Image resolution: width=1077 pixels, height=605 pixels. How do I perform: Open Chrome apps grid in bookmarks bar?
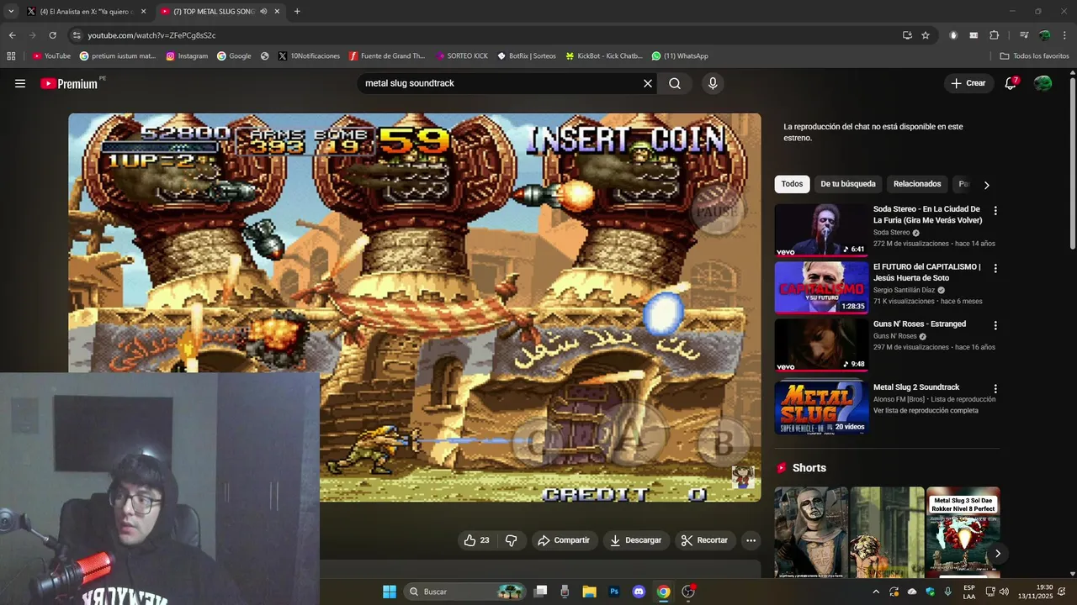pos(11,56)
